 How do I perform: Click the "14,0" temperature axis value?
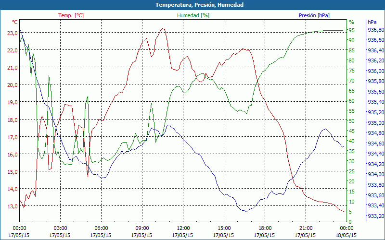(x=13, y=189)
